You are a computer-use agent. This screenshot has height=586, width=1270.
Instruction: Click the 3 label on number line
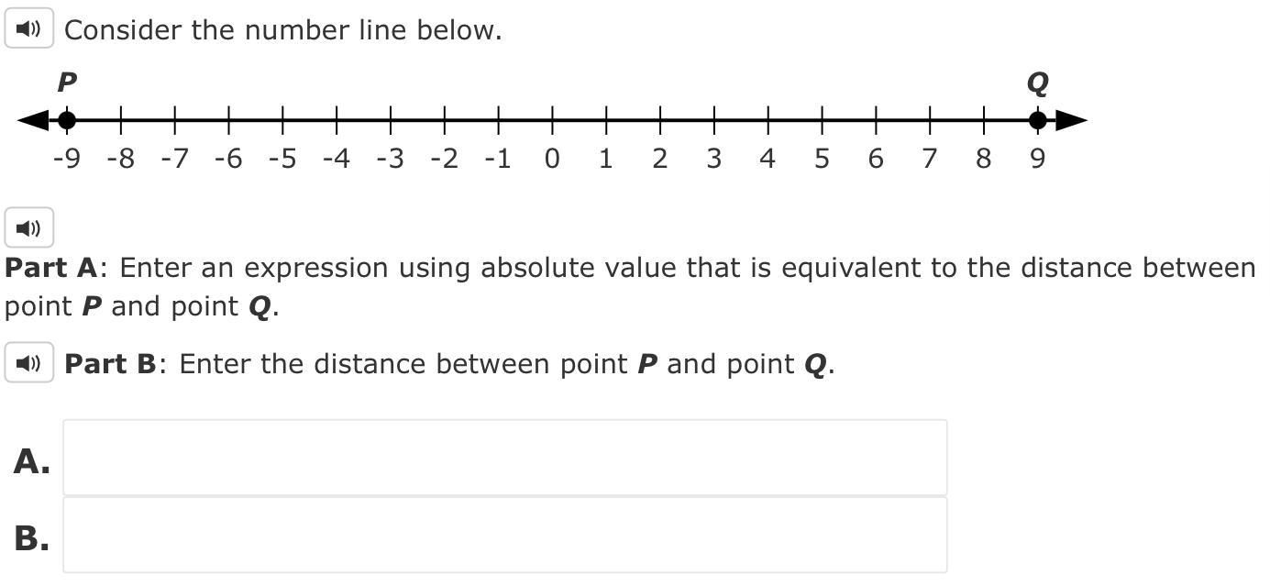click(713, 159)
